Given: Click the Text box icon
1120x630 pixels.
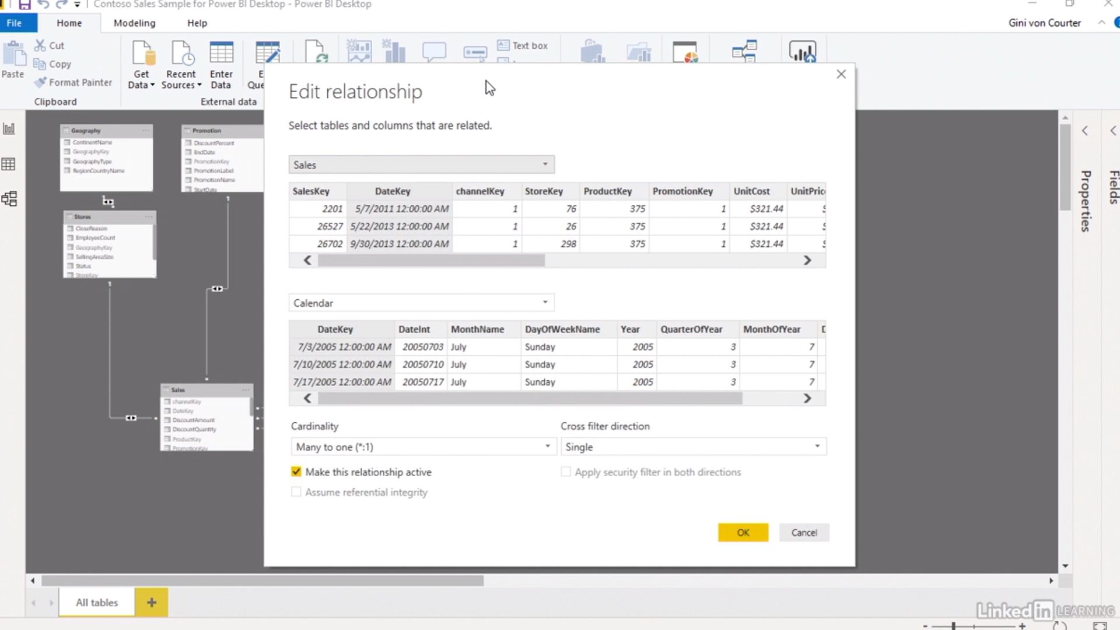Looking at the screenshot, I should coord(503,45).
